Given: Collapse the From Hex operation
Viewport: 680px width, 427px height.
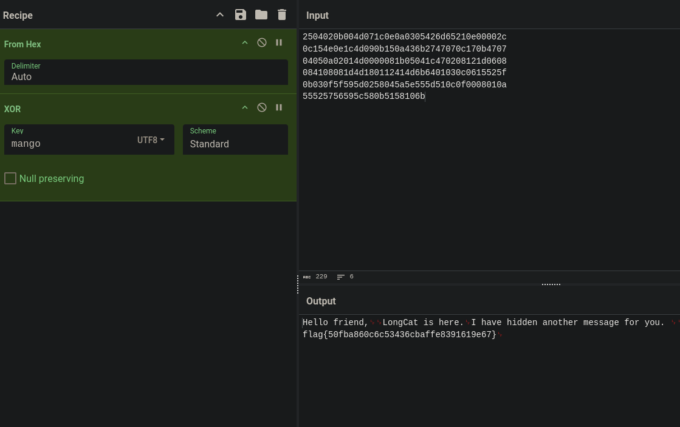Looking at the screenshot, I should coord(244,42).
